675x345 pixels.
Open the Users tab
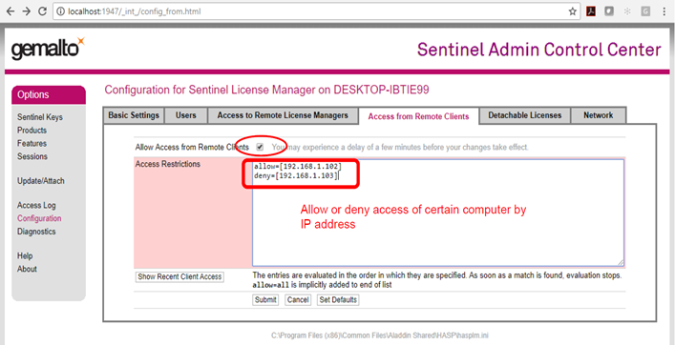[186, 115]
